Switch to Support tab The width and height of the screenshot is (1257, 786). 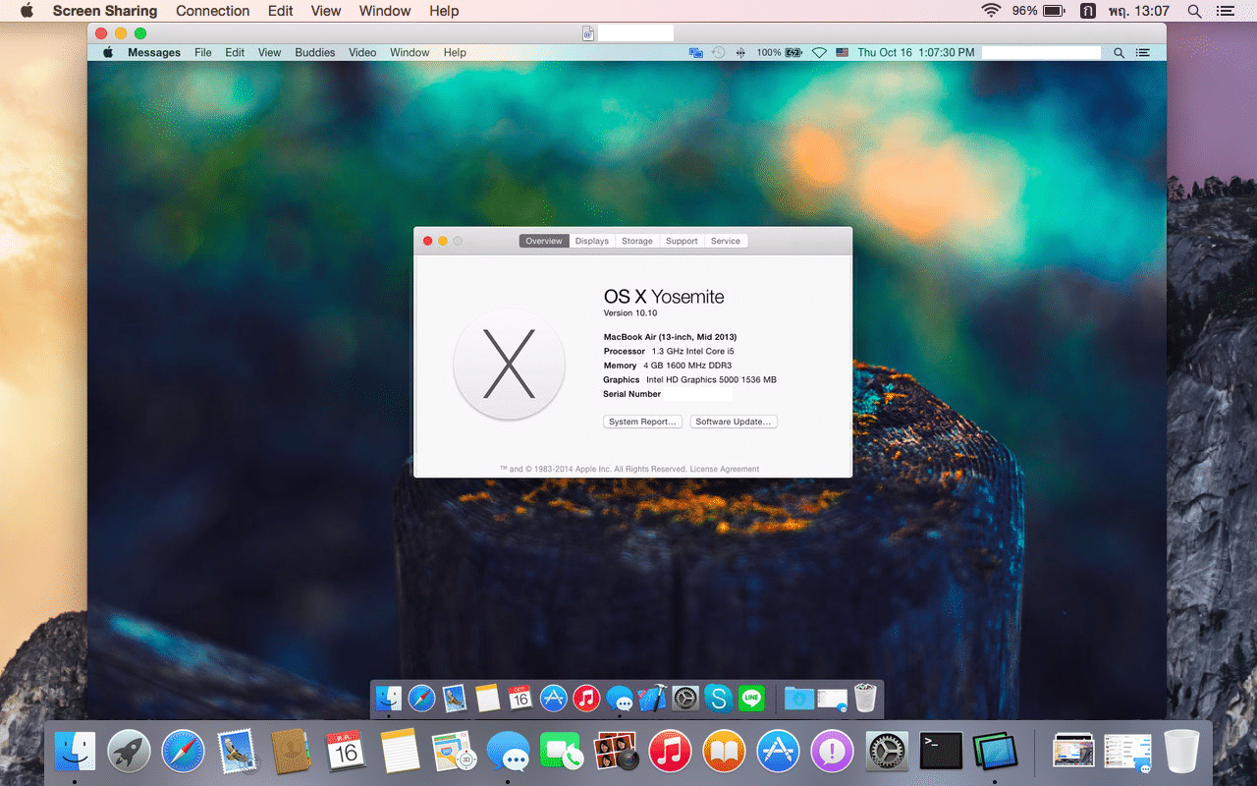[x=682, y=241]
